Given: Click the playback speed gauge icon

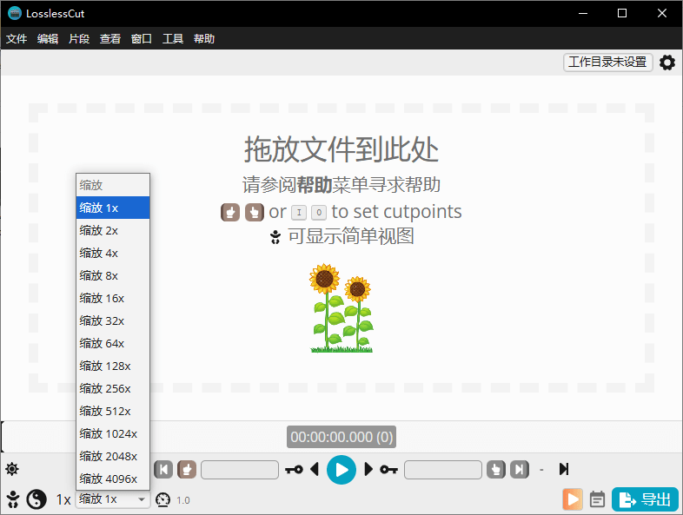Looking at the screenshot, I should [163, 499].
